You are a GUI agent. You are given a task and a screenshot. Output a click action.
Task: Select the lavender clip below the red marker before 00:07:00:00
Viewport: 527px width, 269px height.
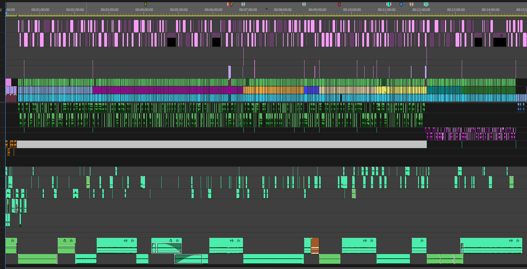point(229,72)
